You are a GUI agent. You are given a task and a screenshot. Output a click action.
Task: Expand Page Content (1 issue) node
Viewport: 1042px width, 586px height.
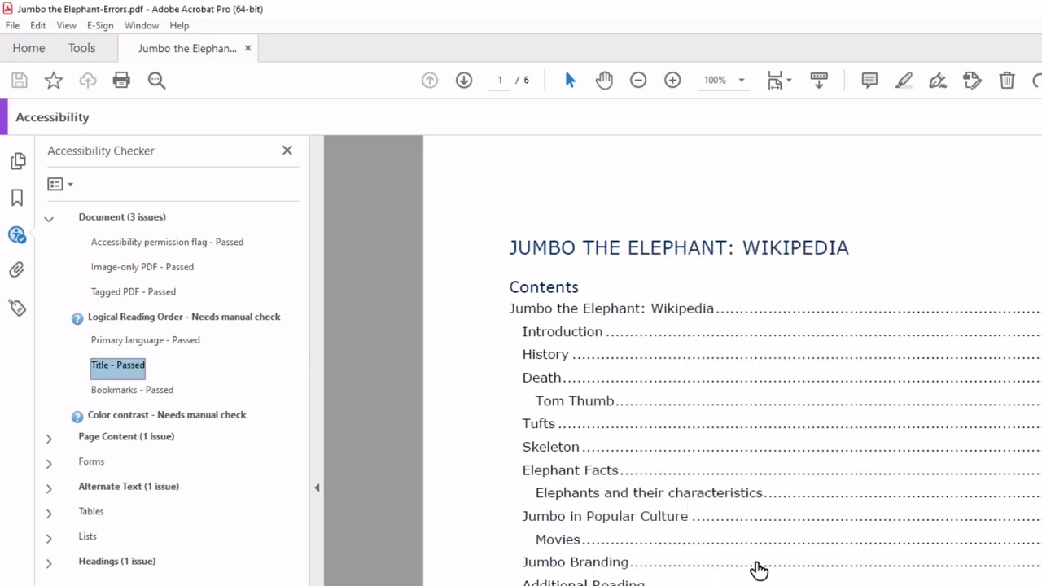click(x=49, y=439)
